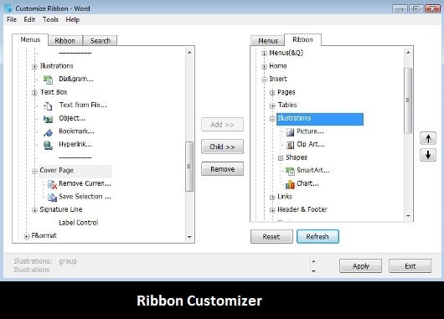
Task: Select the Diagram icon in left tree
Action: click(48, 80)
